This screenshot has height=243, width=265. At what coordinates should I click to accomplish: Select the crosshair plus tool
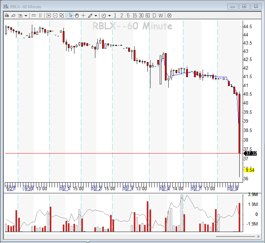[83, 15]
